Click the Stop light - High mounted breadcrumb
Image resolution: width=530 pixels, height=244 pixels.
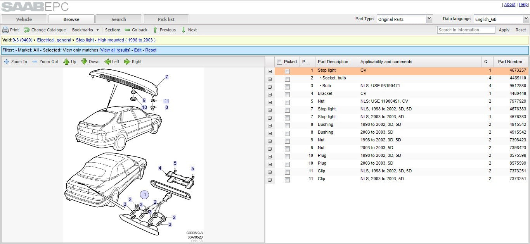coord(116,40)
